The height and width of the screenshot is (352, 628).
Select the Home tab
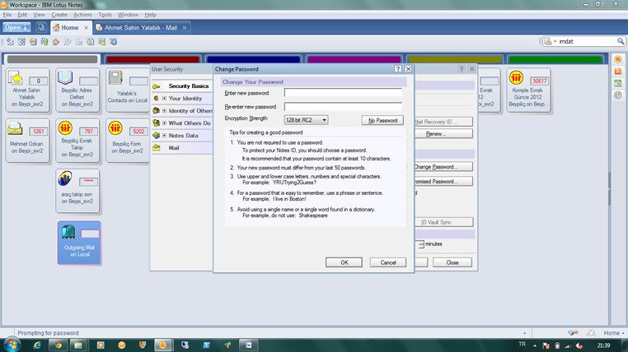[70, 28]
